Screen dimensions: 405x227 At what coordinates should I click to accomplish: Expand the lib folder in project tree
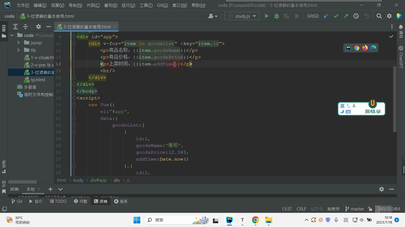click(18, 50)
